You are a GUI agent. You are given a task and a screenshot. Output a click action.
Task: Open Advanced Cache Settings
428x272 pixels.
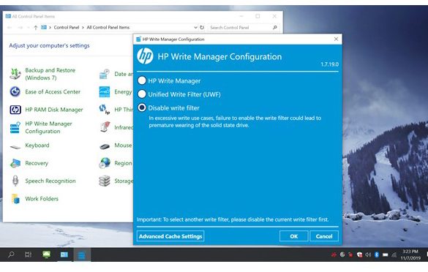click(x=170, y=236)
